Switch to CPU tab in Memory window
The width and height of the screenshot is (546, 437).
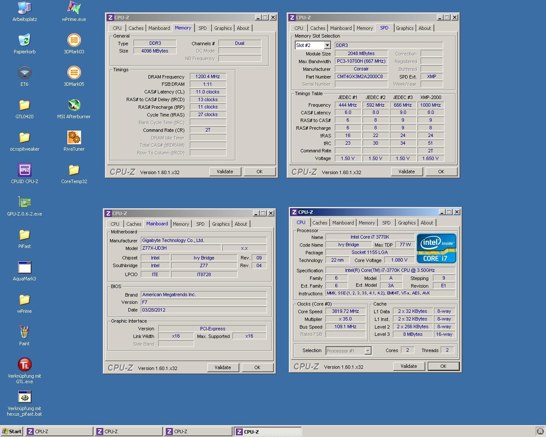117,28
